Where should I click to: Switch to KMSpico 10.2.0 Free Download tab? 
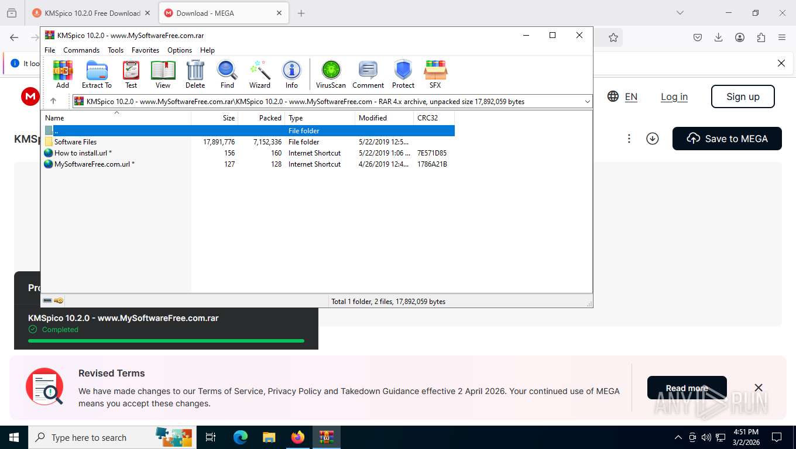point(91,13)
